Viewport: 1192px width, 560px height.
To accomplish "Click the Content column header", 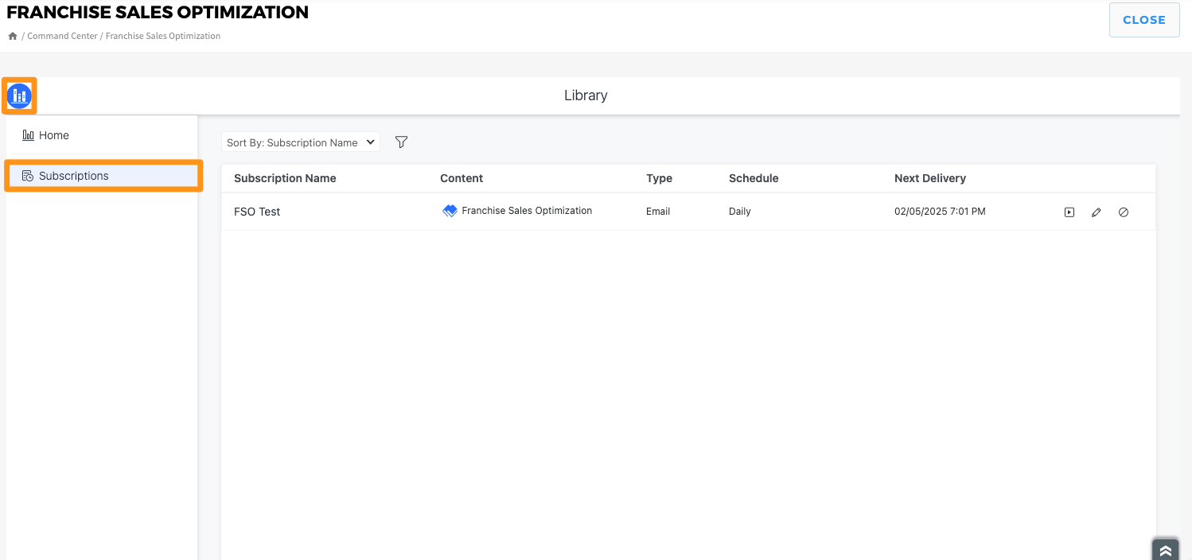I will click(x=462, y=178).
